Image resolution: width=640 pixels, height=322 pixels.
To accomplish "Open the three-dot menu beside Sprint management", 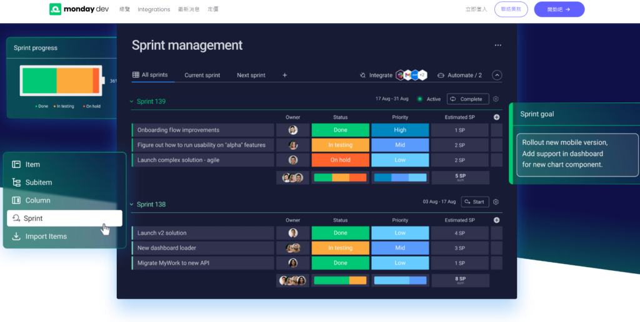I will pyautogui.click(x=498, y=46).
